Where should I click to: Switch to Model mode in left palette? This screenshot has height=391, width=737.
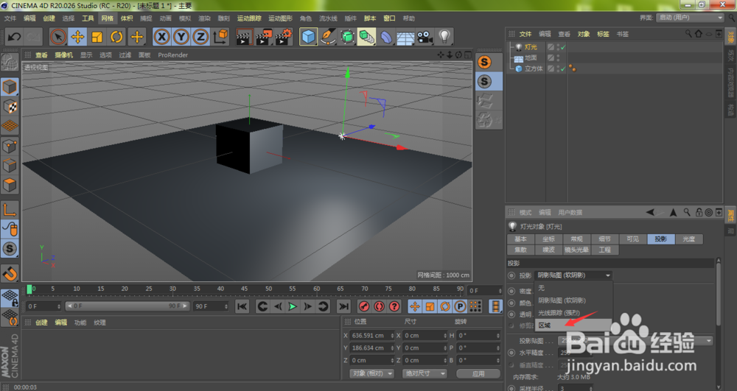click(x=10, y=88)
